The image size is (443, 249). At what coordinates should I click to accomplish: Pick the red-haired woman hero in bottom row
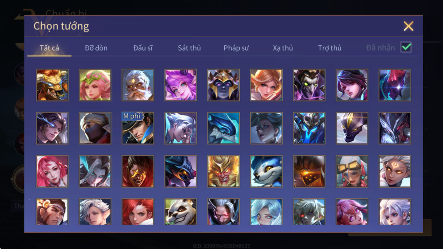pos(138,212)
